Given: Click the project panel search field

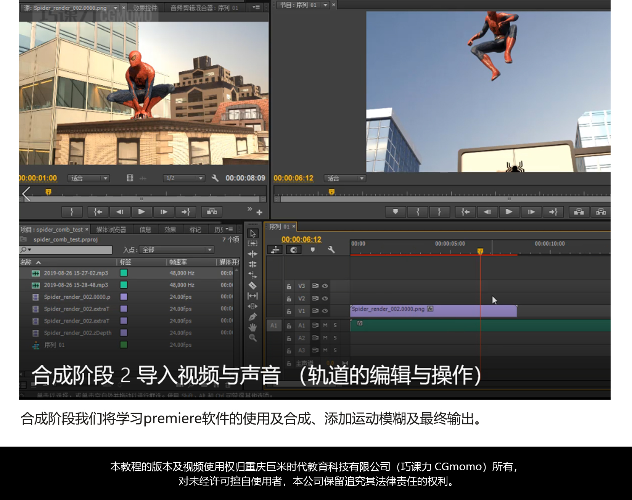Looking at the screenshot, I should point(66,250).
